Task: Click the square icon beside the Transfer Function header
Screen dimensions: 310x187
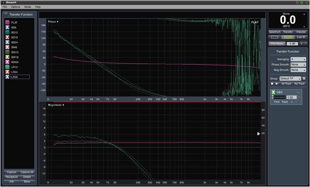Action: [x=6, y=14]
